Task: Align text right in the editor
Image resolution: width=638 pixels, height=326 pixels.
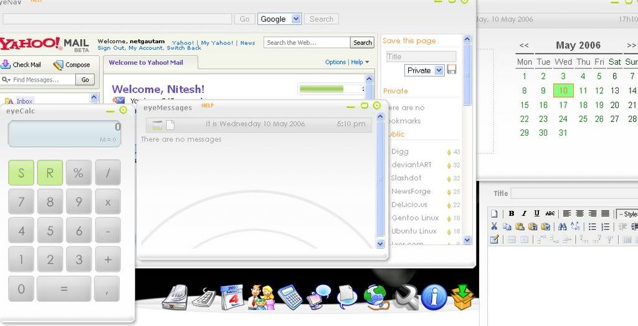Action: tap(593, 213)
